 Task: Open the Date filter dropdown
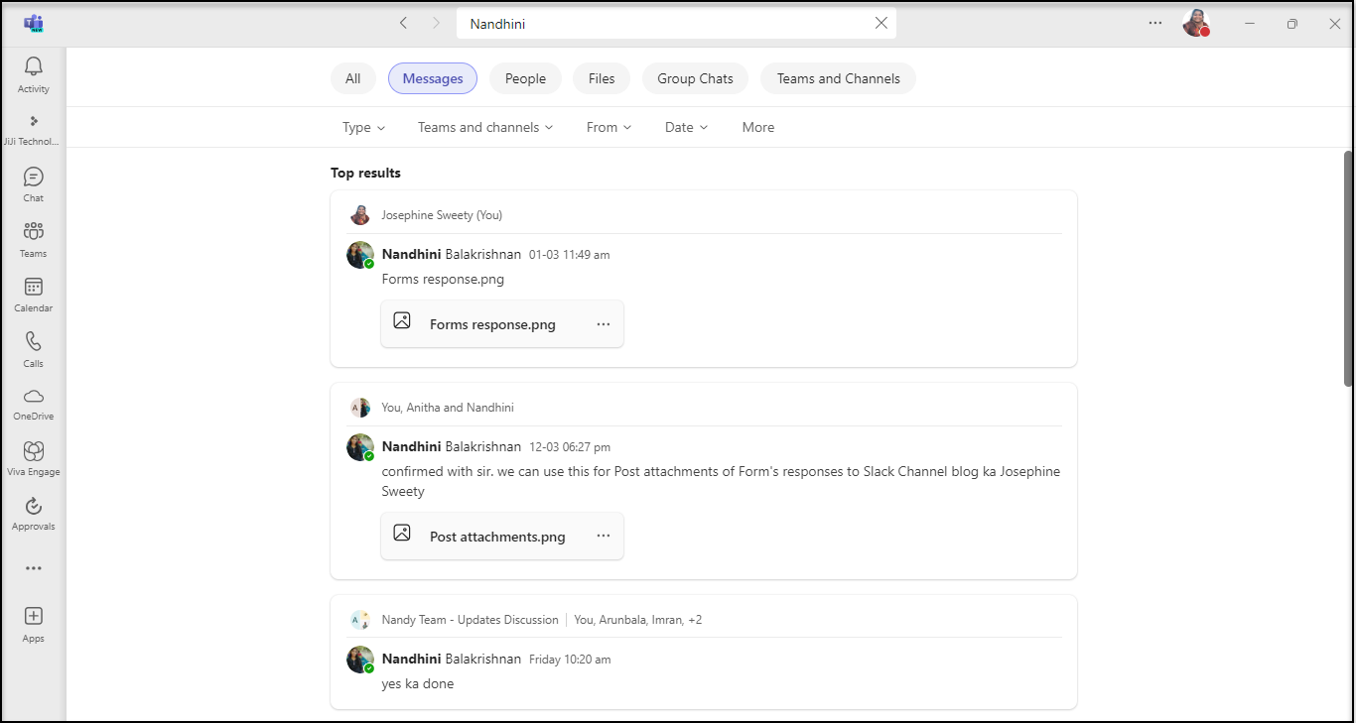686,127
